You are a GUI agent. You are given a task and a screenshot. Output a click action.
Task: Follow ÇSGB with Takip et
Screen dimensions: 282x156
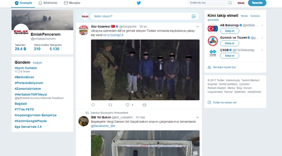tap(230, 56)
